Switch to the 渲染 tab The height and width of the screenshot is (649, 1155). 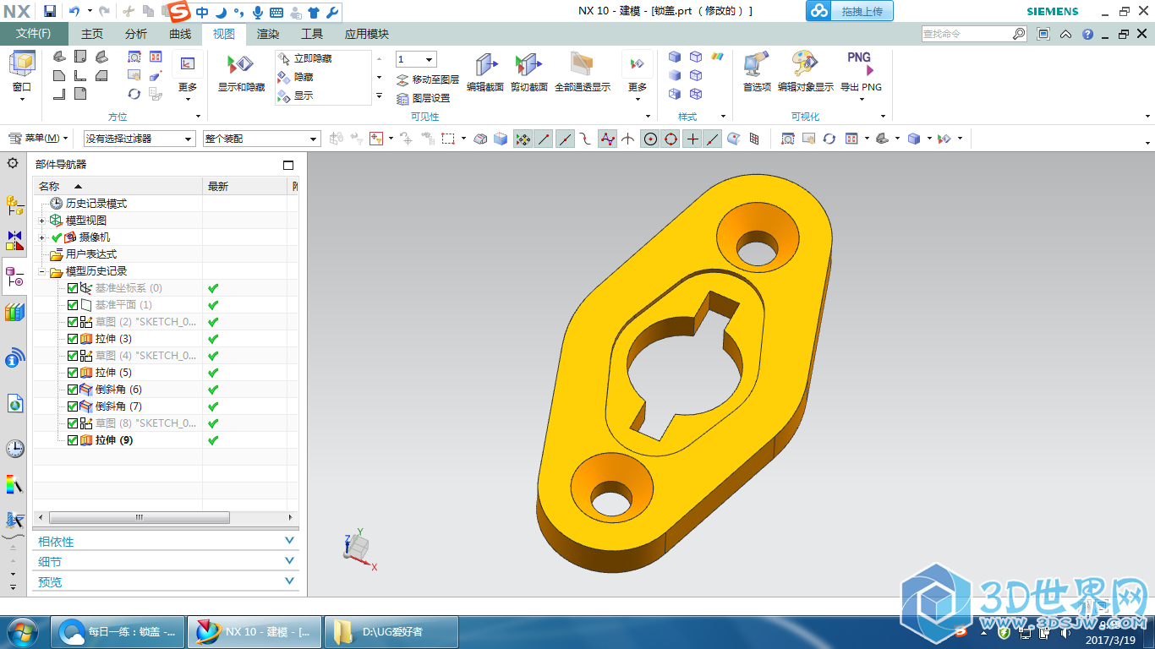tap(268, 34)
